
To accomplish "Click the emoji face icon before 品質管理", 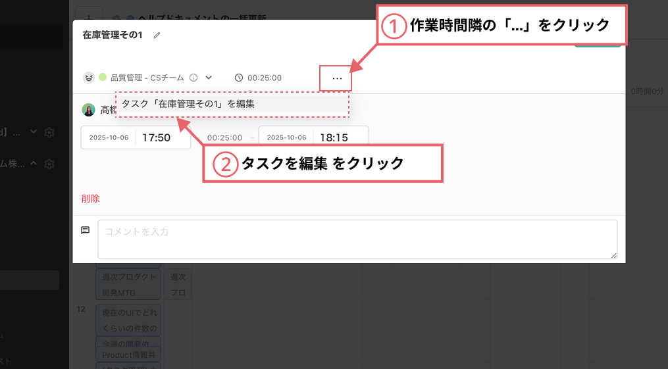I will [89, 78].
